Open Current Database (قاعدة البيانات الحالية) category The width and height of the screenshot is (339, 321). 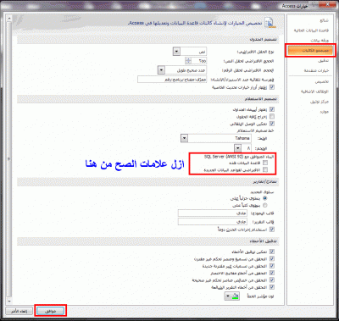pos(311,30)
